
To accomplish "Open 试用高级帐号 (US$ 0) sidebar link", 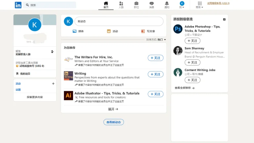I will click(30, 66).
